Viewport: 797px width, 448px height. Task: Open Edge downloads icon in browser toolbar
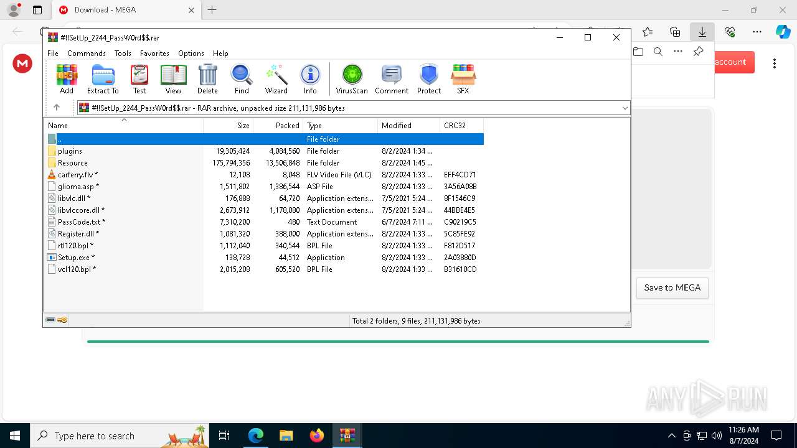click(702, 32)
